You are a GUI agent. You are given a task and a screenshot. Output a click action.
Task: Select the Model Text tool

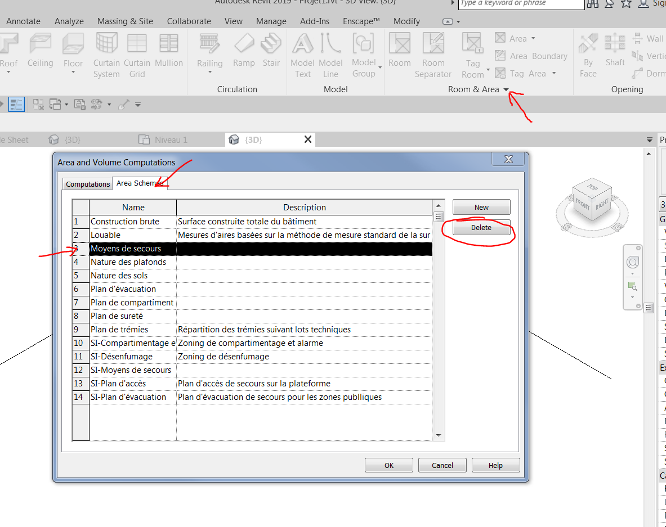tap(302, 55)
